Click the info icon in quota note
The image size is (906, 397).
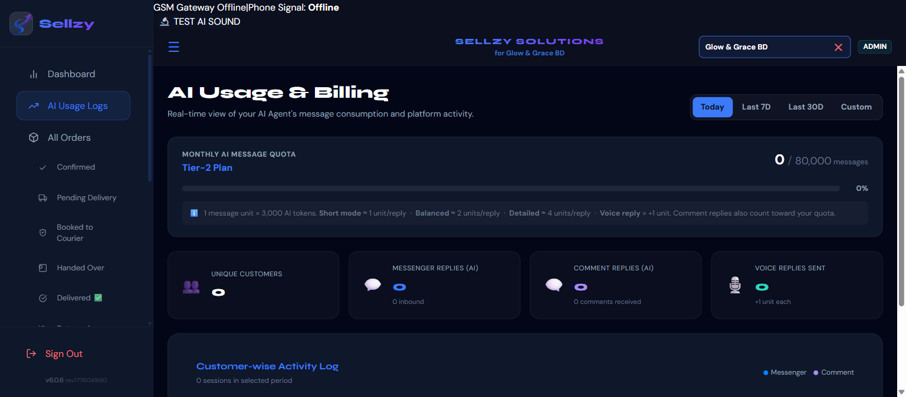pyautogui.click(x=194, y=213)
